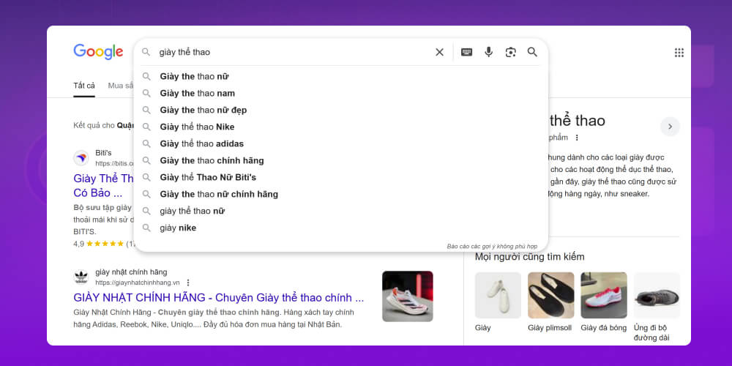The image size is (732, 366).
Task: Open the knowledge panel three-dot menu
Action: [x=577, y=138]
